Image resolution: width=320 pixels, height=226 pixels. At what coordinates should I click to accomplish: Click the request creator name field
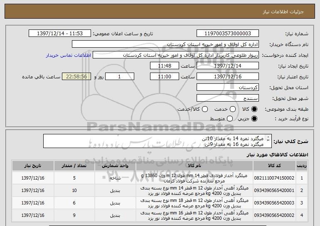[x=176, y=55]
